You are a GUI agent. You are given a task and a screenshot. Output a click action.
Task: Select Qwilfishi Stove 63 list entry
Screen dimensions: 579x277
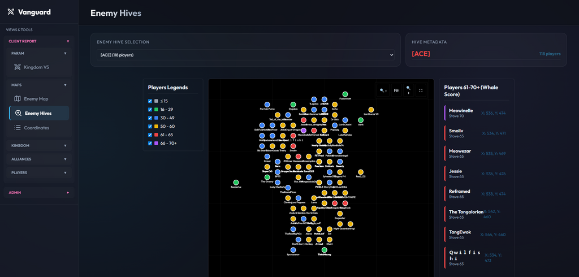[x=476, y=257]
